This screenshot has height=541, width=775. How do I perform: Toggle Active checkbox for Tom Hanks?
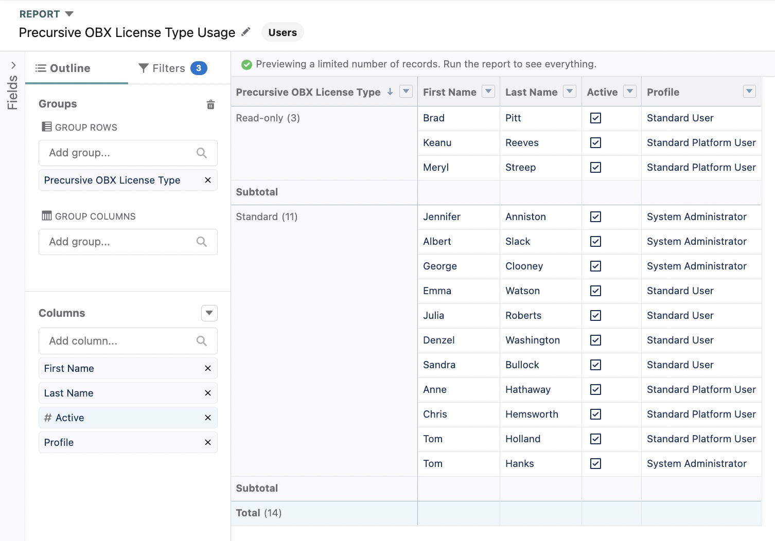tap(595, 463)
